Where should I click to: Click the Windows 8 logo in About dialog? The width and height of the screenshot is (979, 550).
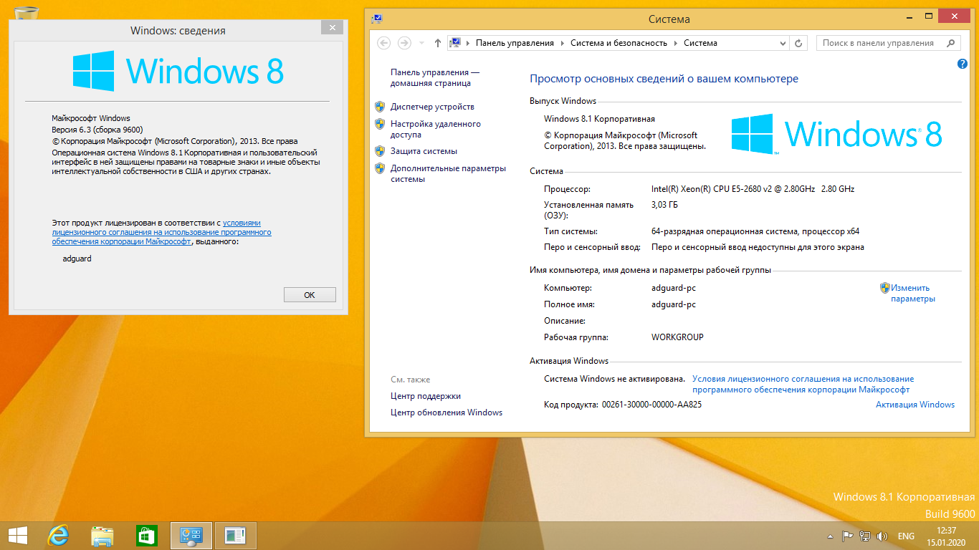click(x=178, y=71)
